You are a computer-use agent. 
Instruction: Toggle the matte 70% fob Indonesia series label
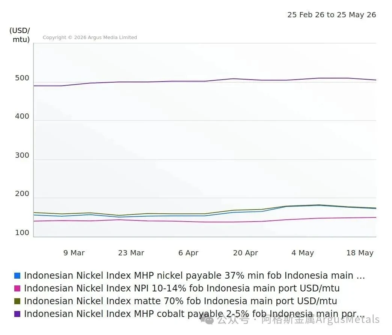181,301
